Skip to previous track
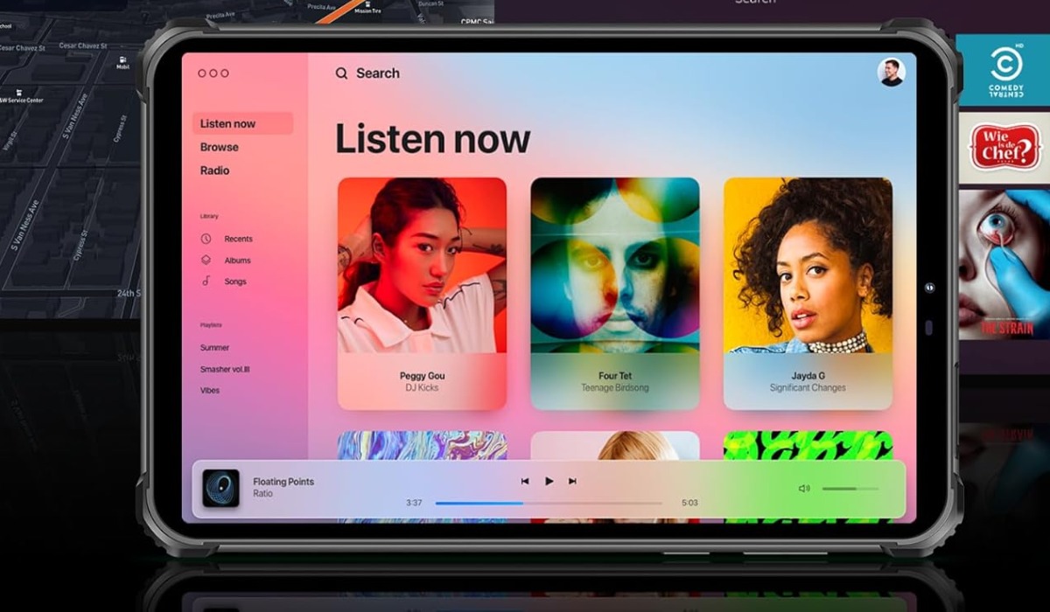 525,481
